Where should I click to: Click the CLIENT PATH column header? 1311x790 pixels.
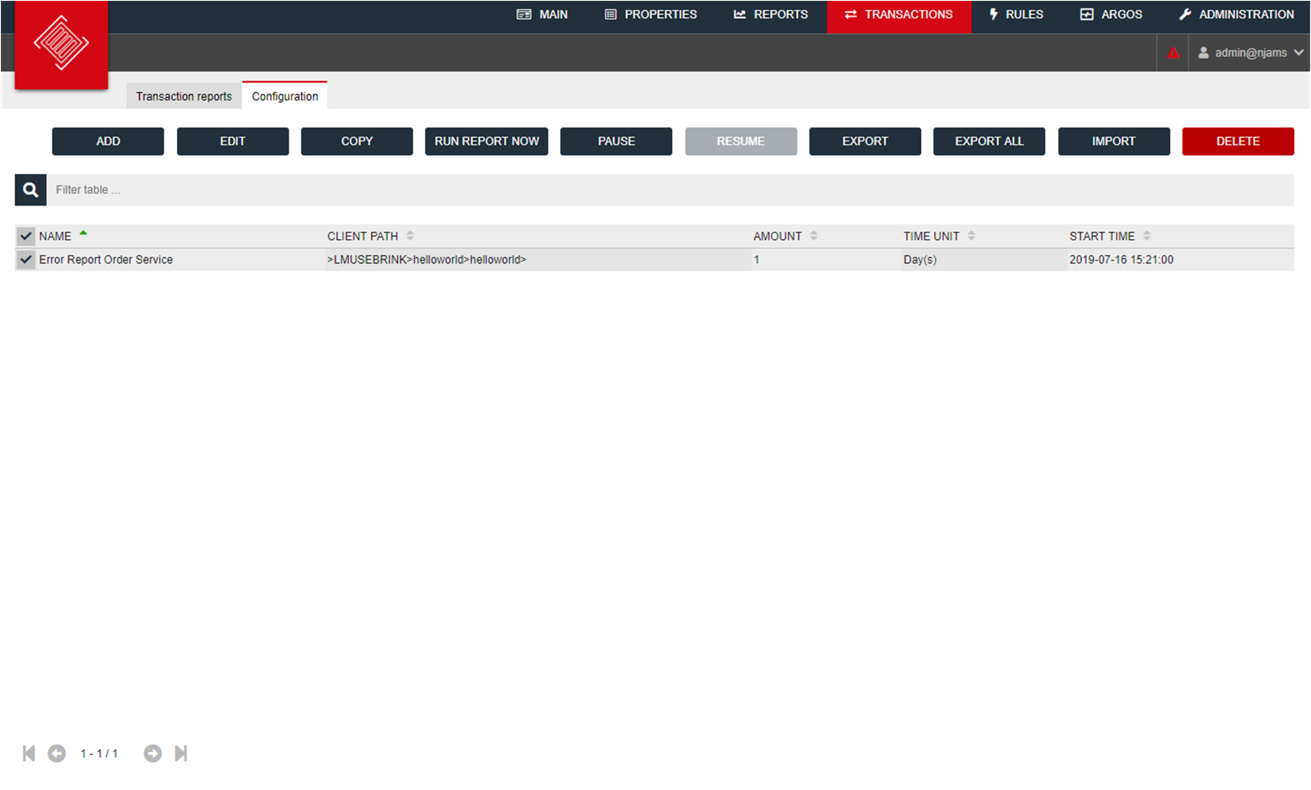[x=363, y=237]
